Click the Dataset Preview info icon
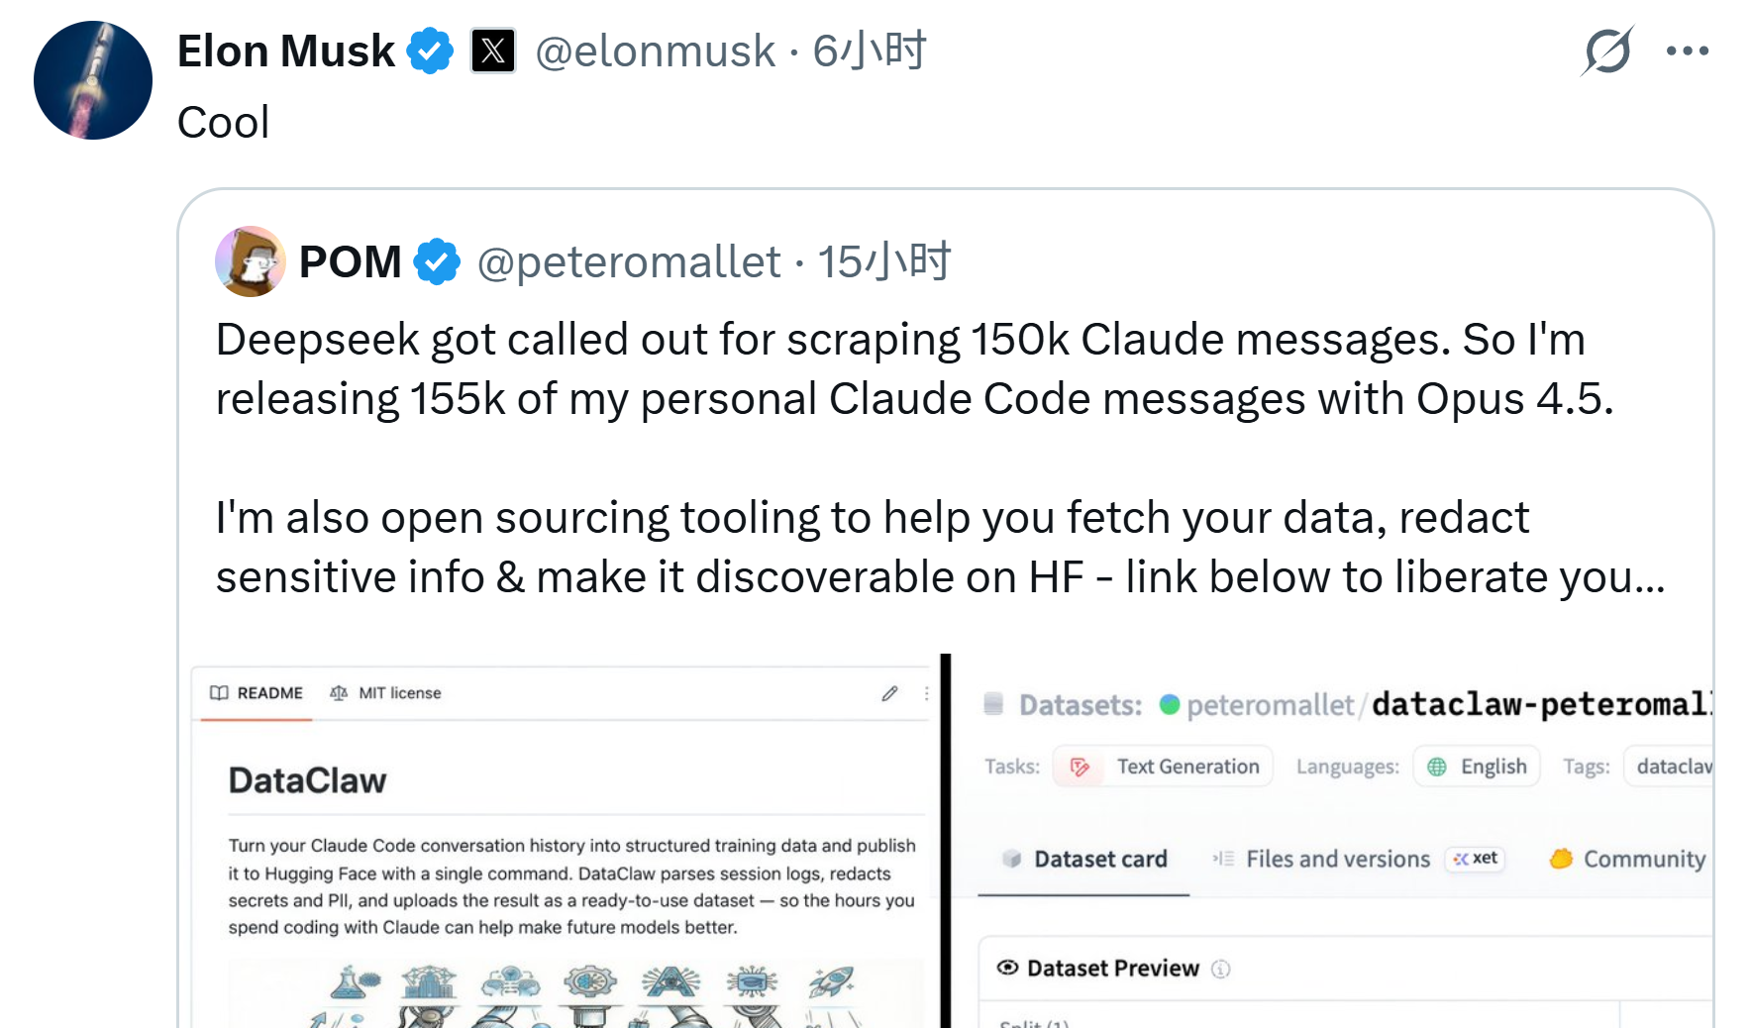1752x1028 pixels. (x=1219, y=969)
